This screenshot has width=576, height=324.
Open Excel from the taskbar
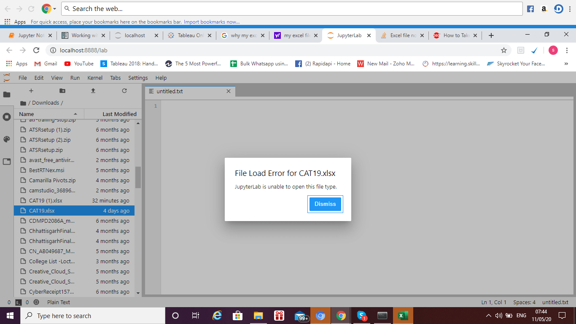[x=403, y=315]
